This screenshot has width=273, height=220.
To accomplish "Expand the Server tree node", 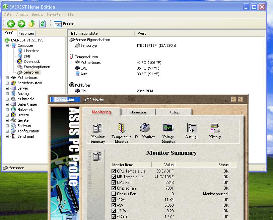I will (x=7, y=89).
